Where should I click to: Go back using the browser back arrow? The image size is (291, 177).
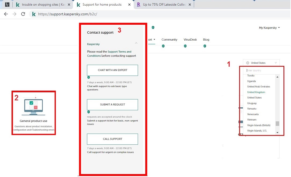(x=6, y=14)
